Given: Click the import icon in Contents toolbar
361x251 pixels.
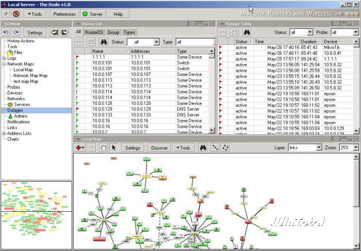Looking at the screenshot, I should [x=54, y=33].
